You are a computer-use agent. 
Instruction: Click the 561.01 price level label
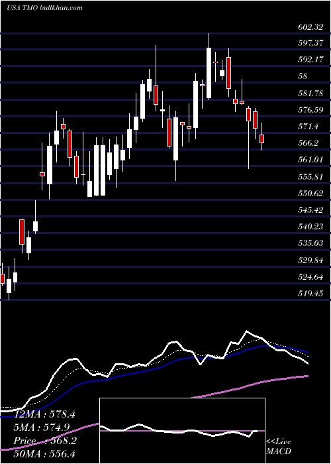pyautogui.click(x=310, y=160)
